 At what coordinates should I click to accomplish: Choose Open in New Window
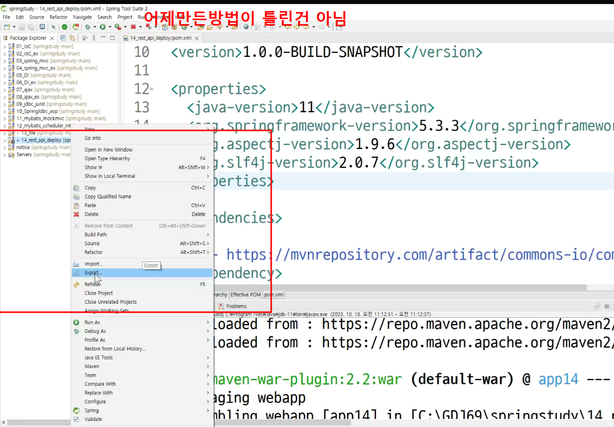click(x=142, y=150)
